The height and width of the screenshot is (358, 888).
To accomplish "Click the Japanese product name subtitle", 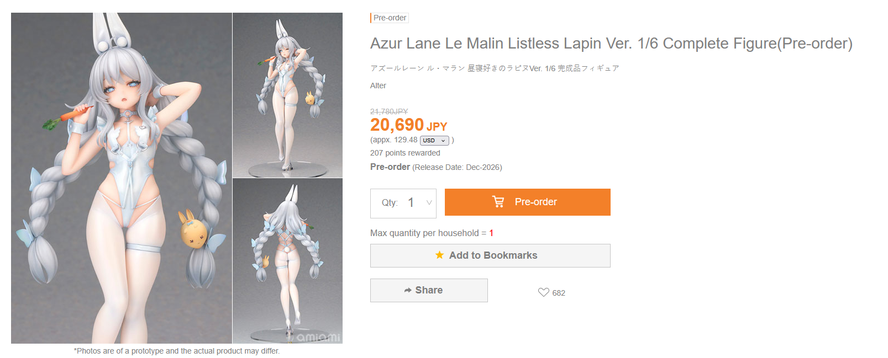I will (x=495, y=68).
